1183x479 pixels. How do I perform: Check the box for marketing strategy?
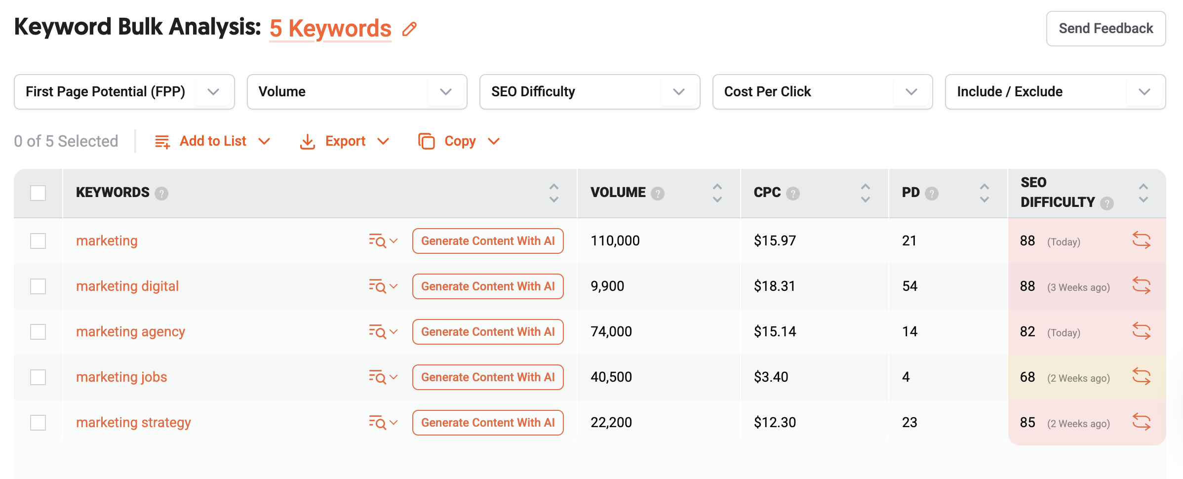click(x=38, y=423)
